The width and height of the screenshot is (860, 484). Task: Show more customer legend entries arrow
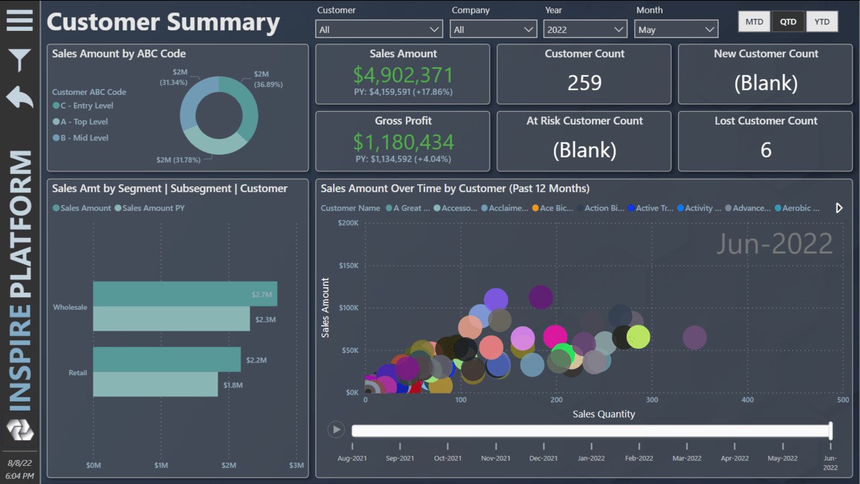(838, 208)
